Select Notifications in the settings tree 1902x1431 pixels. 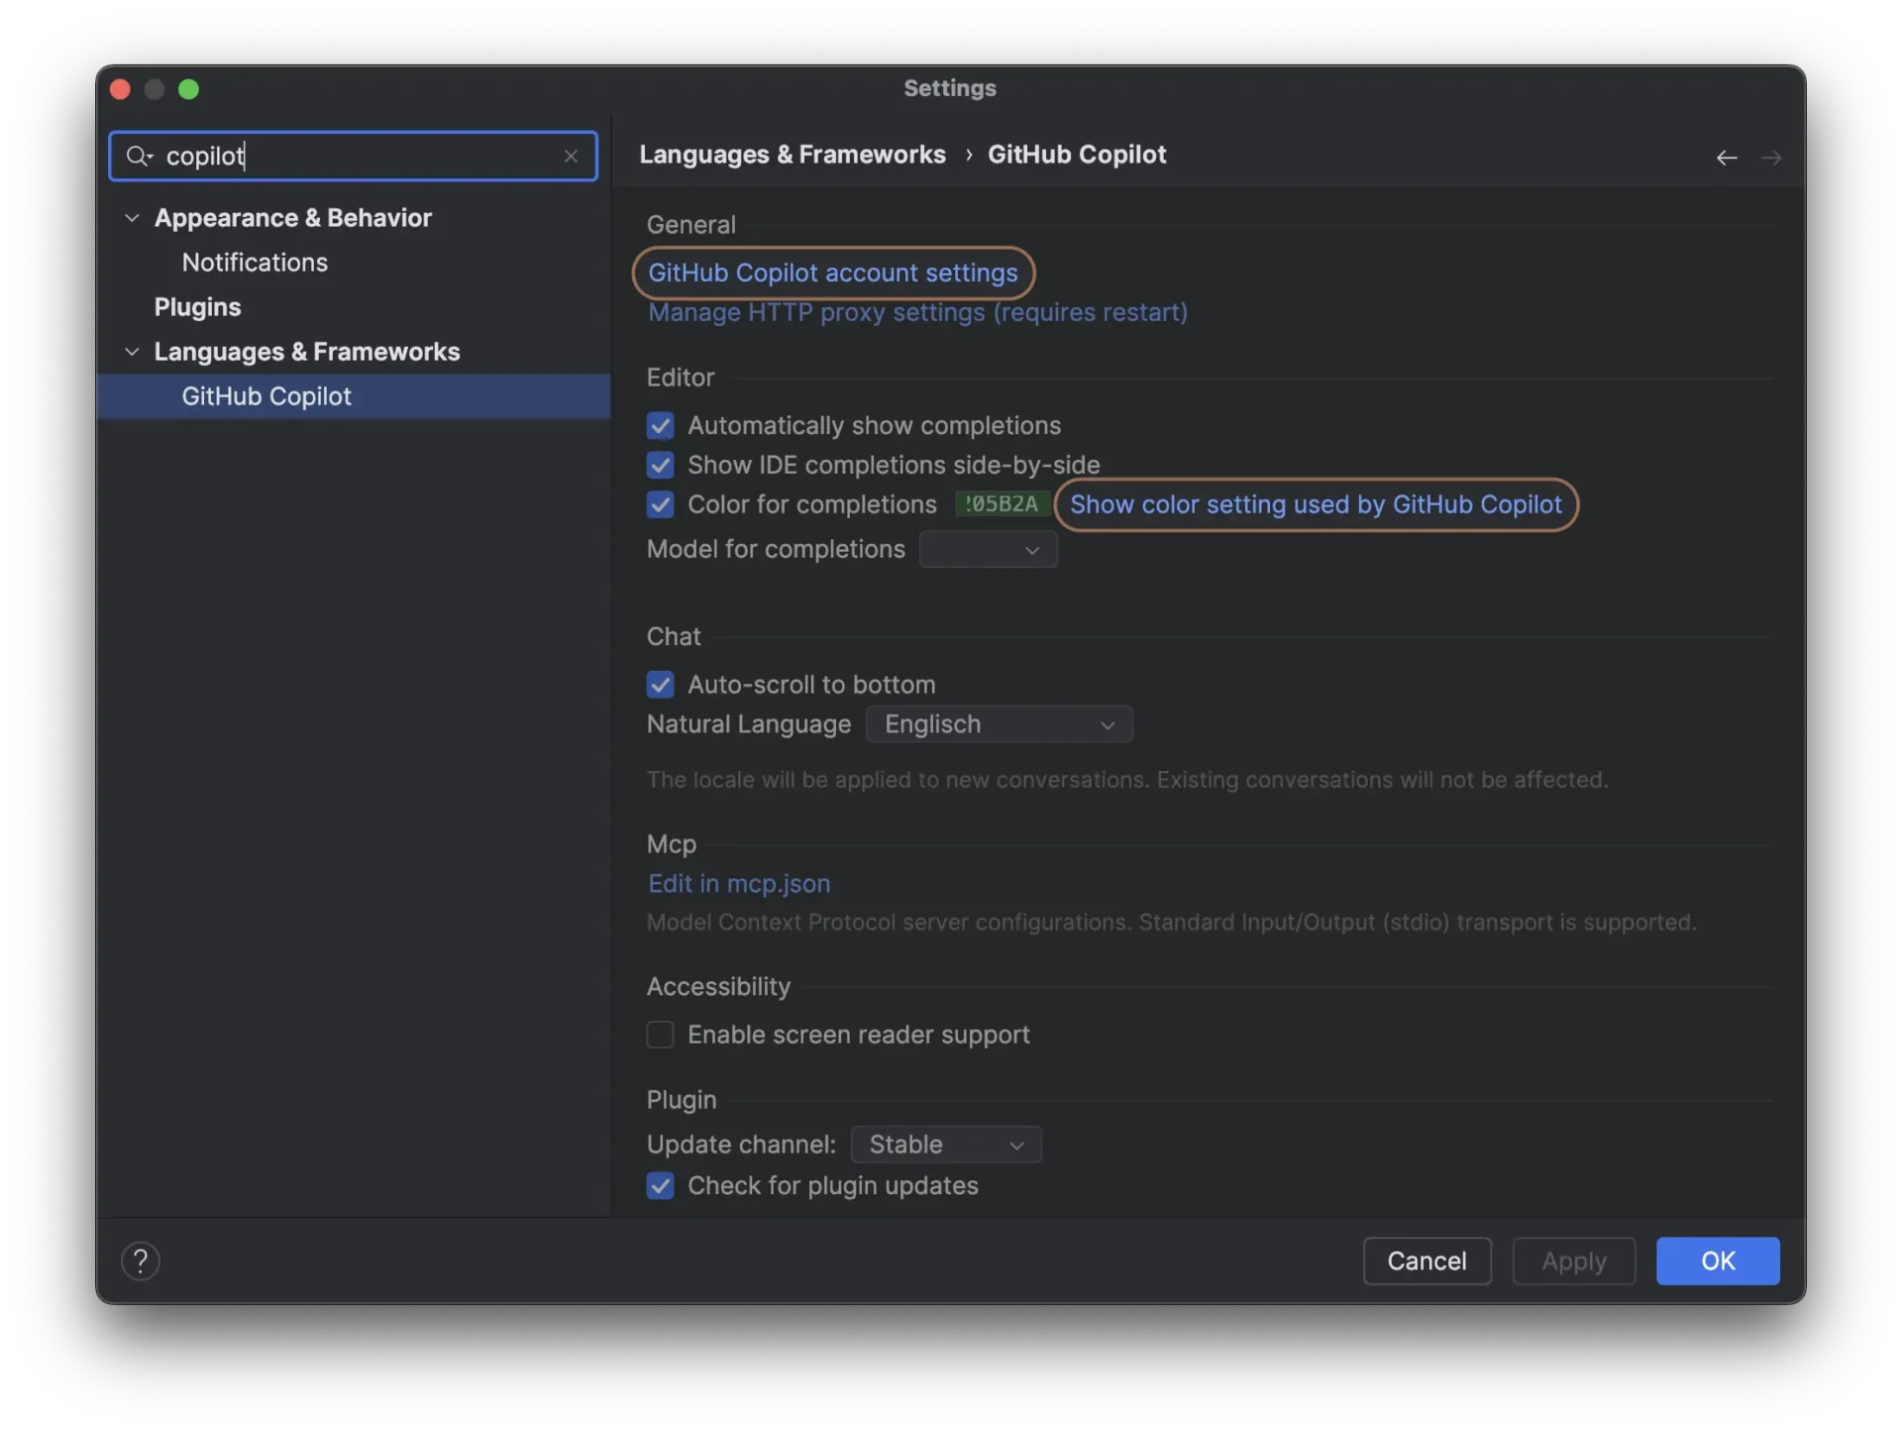[x=255, y=263]
